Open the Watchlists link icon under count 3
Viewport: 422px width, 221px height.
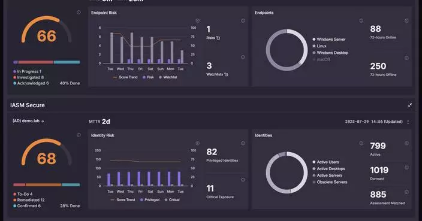click(x=226, y=74)
